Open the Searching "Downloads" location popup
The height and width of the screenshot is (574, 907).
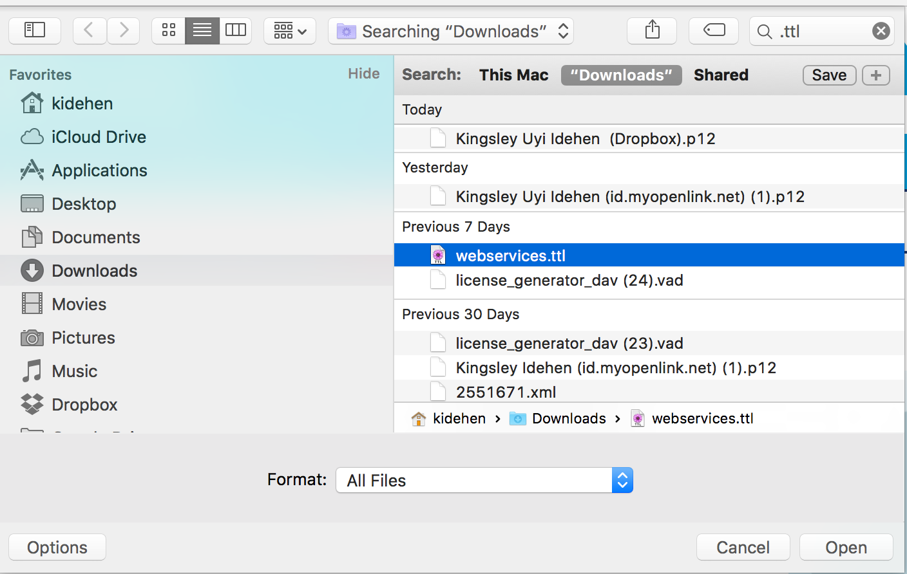pyautogui.click(x=451, y=31)
